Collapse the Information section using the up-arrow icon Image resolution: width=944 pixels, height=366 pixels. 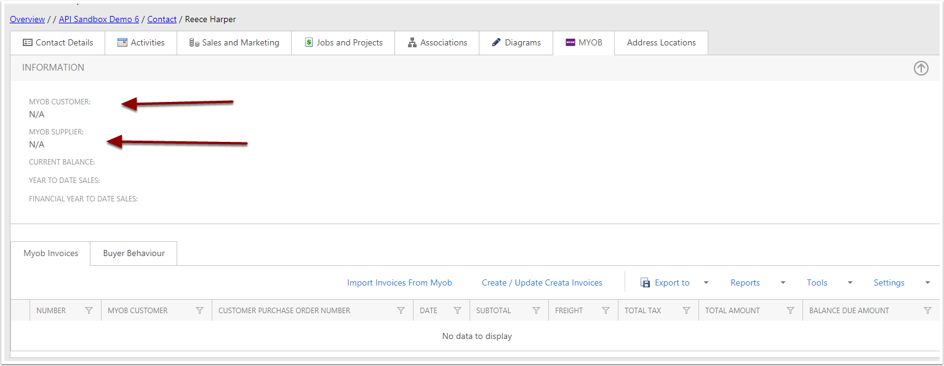pos(921,68)
